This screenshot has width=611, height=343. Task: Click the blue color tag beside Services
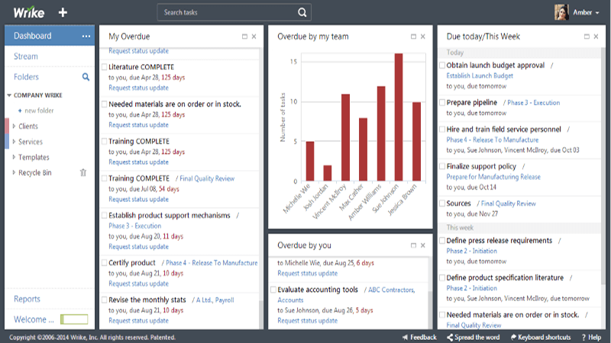[x=7, y=142]
